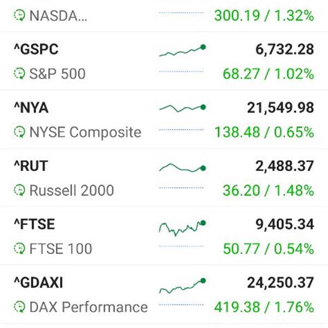Screen dimensions: 328x328
Task: Tap the DAX change 419.38 / 1.76%
Action: (264, 307)
